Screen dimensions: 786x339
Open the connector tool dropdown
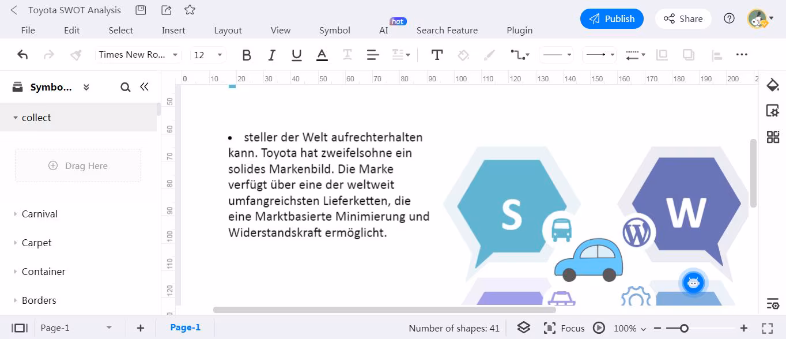click(520, 55)
